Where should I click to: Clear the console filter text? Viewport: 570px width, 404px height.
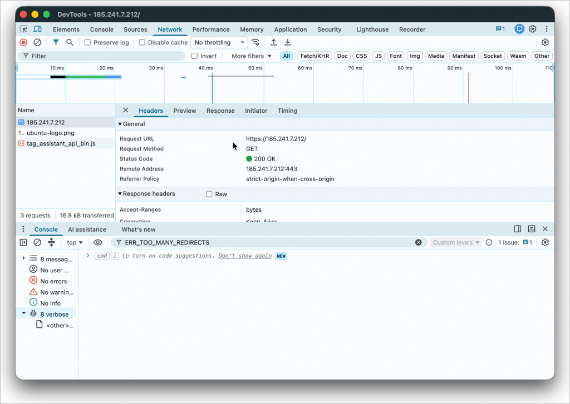(x=419, y=242)
